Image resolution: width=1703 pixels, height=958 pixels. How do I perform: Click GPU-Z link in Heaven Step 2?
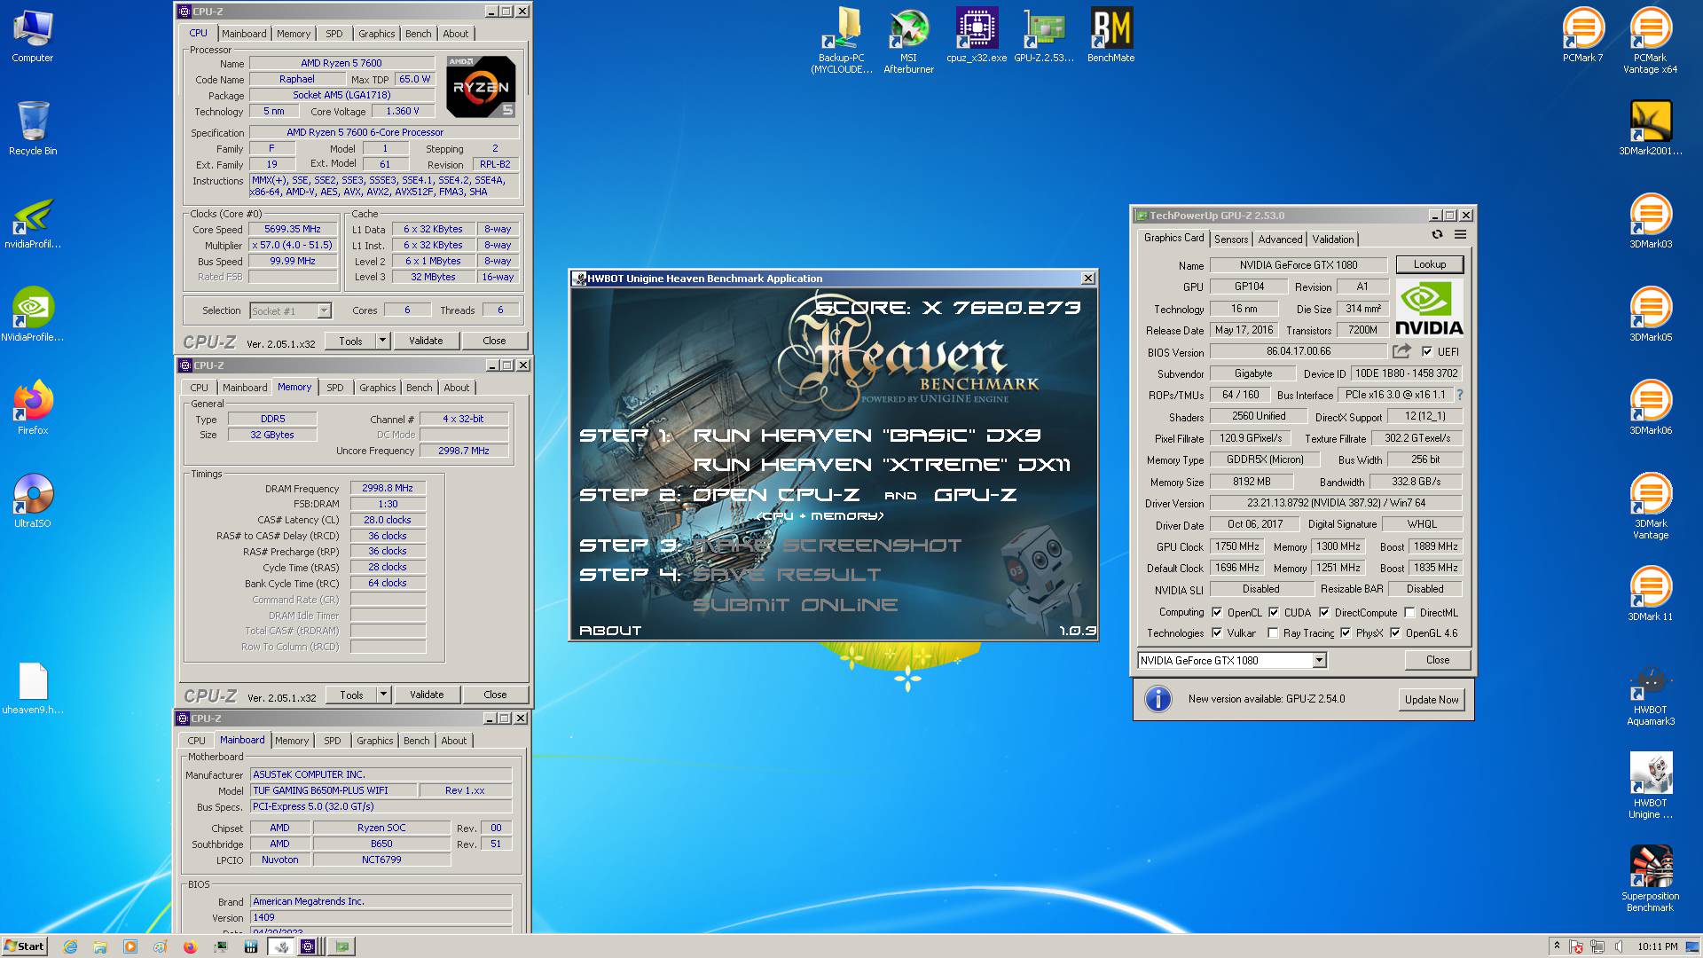click(975, 495)
